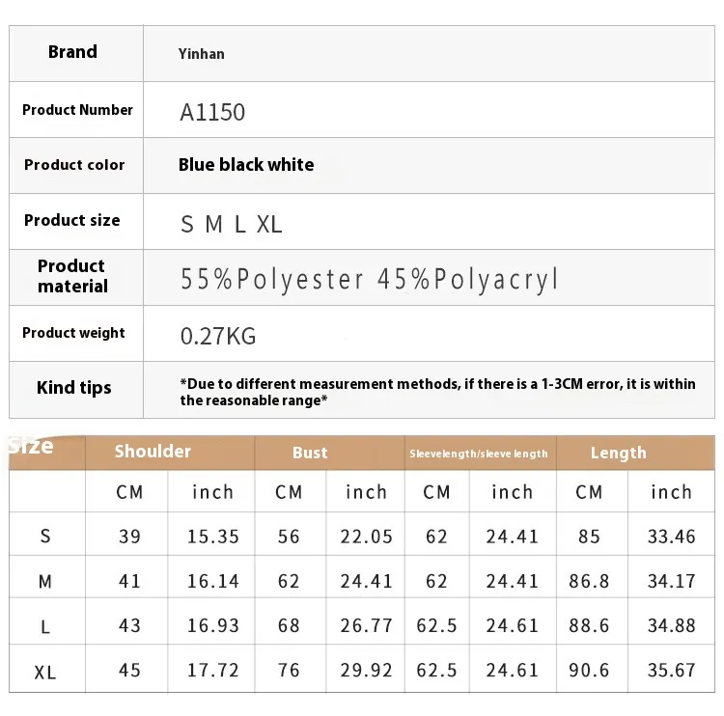
Task: Click the brand name Yinhan
Action: click(x=202, y=54)
